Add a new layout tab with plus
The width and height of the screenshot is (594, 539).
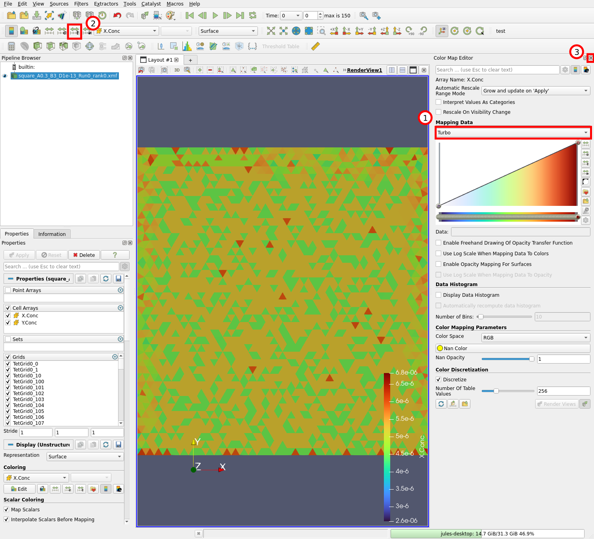click(x=190, y=60)
